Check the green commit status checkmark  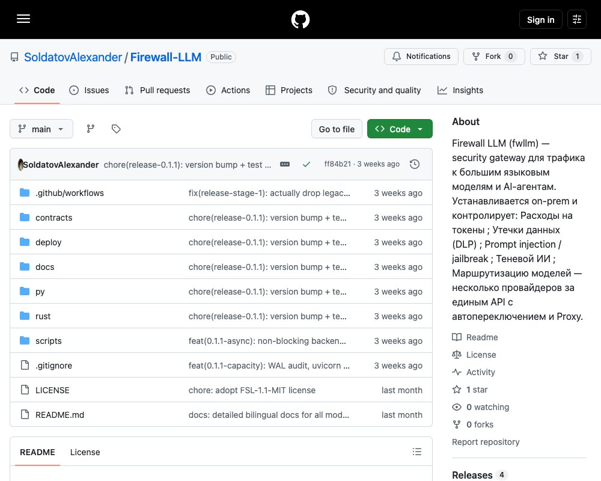click(307, 164)
